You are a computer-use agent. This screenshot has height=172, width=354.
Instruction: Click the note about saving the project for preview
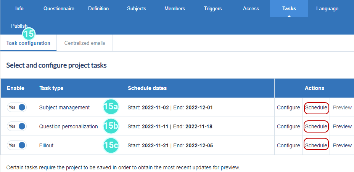point(123,168)
